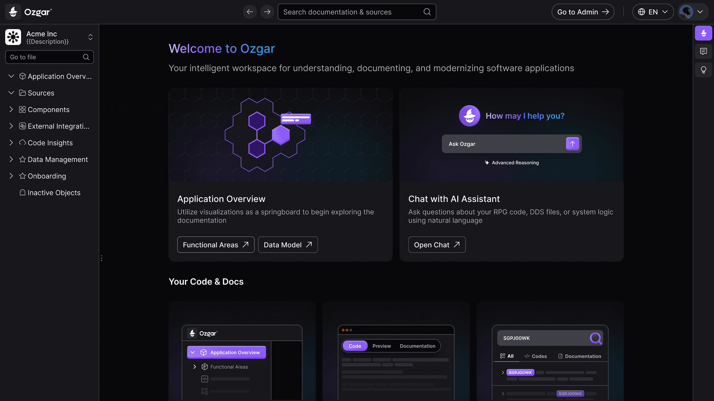This screenshot has height=401, width=714.
Task: Open the Ozgar AI assistant panel
Action: pos(703,33)
